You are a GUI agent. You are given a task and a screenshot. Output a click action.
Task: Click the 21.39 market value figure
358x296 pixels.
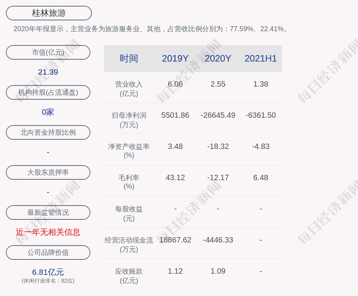48,72
